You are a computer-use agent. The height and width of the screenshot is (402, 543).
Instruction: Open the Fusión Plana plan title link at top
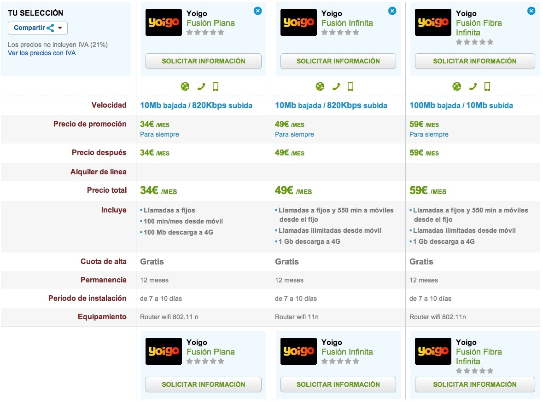(210, 23)
